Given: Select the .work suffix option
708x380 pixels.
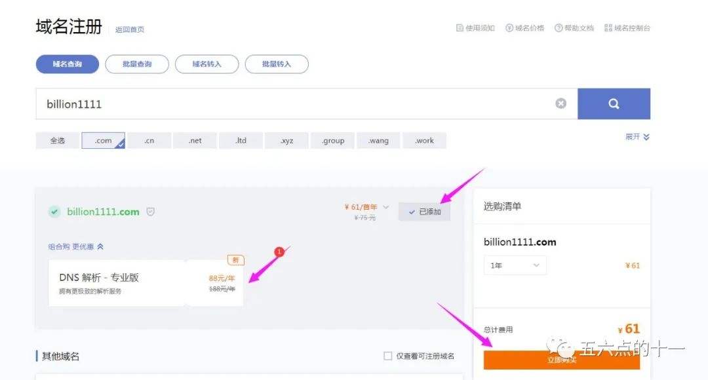Looking at the screenshot, I should pyautogui.click(x=424, y=140).
